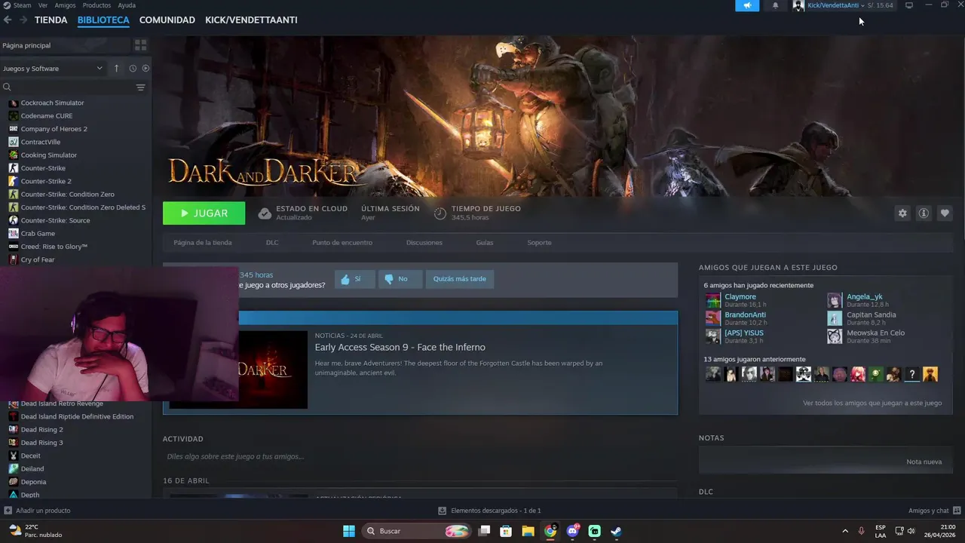The height and width of the screenshot is (543, 965).
Task: Show hidden system tray icons chevron
Action: (x=845, y=531)
